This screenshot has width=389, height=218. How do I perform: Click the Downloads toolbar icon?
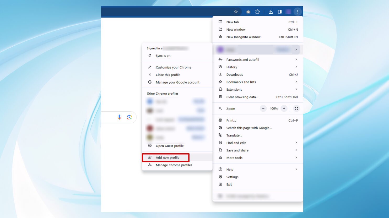pos(271,12)
